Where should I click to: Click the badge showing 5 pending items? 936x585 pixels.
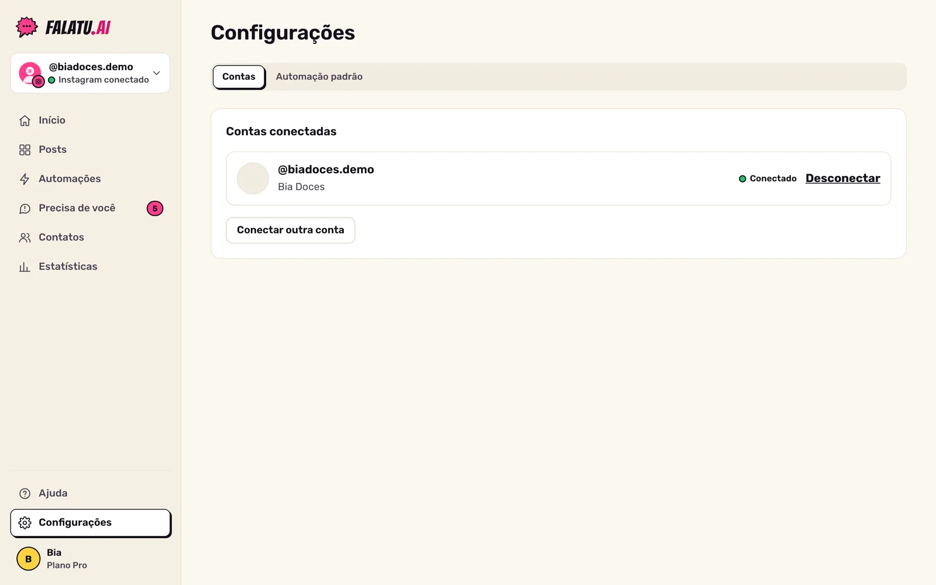[155, 208]
